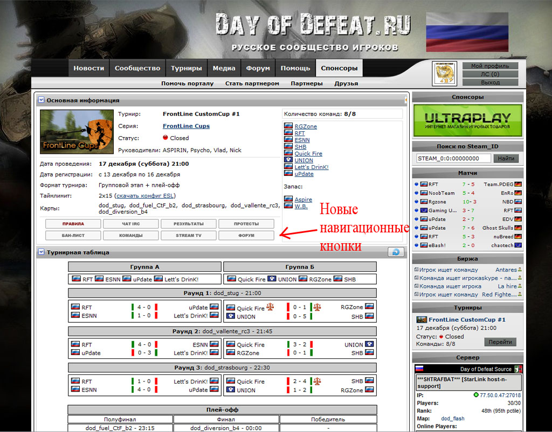The width and height of the screenshot is (552, 432).
Task: Open the Новости menu
Action: coord(89,68)
